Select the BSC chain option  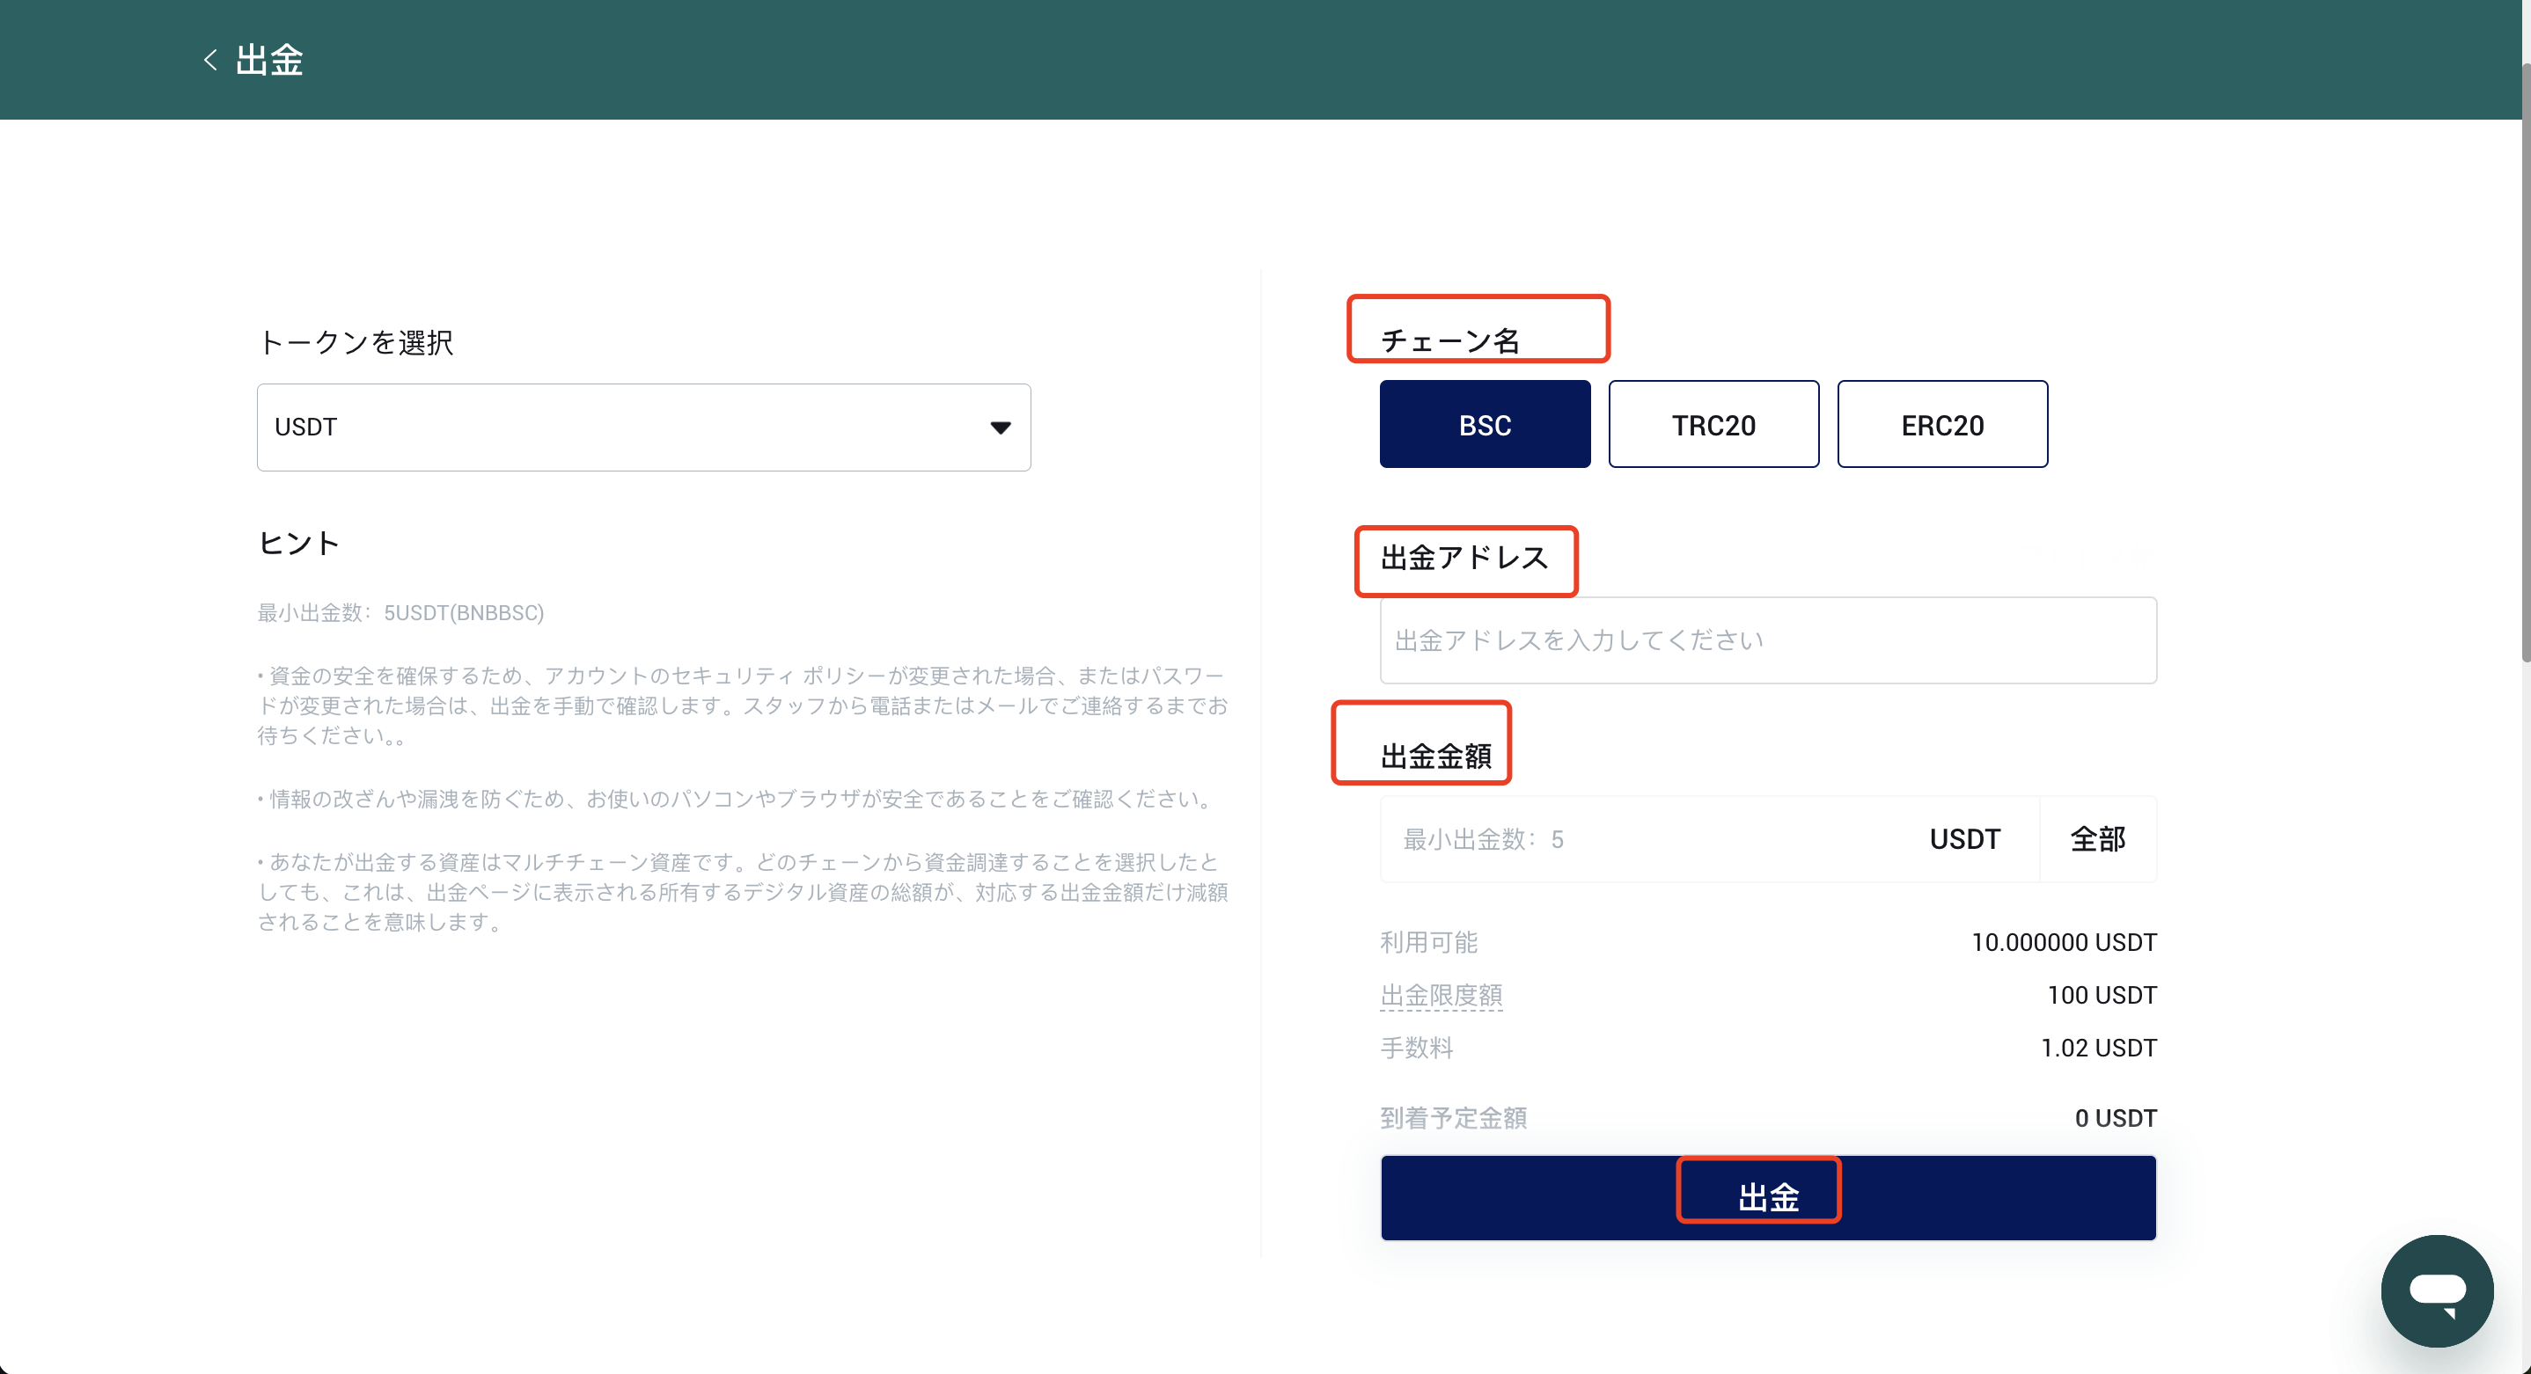pos(1484,424)
